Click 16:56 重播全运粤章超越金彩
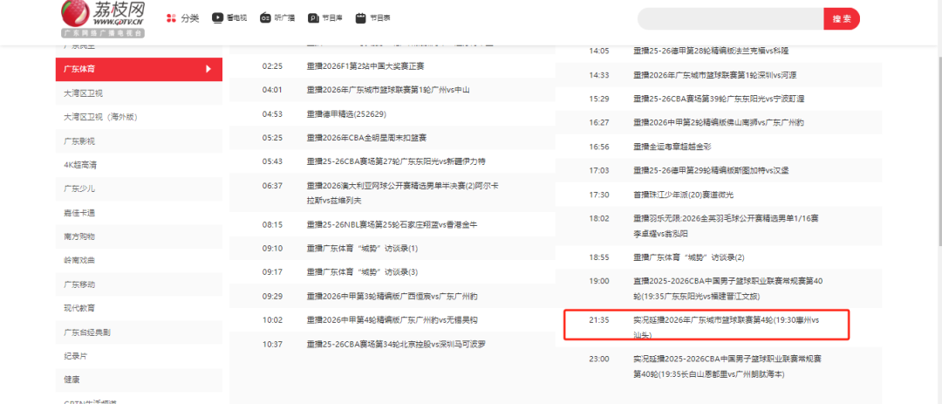Viewport: 942px width, 404px height. click(x=719, y=147)
